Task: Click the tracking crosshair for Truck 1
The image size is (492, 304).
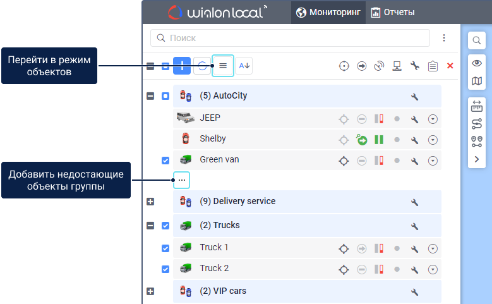Action: [344, 249]
